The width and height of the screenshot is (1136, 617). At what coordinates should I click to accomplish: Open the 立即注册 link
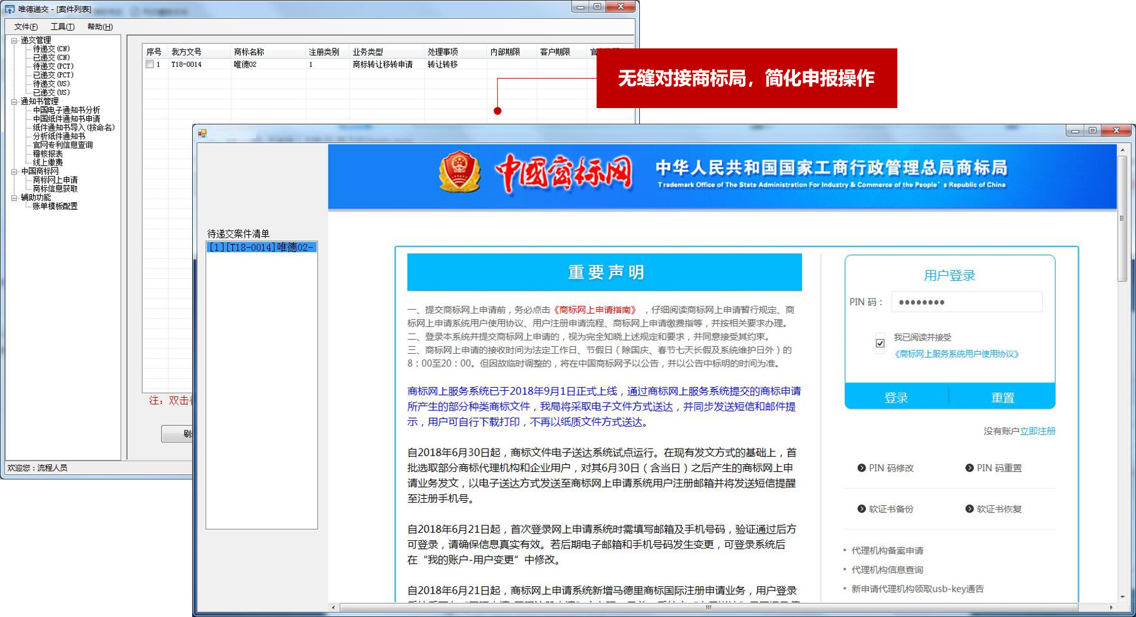pyautogui.click(x=1037, y=431)
